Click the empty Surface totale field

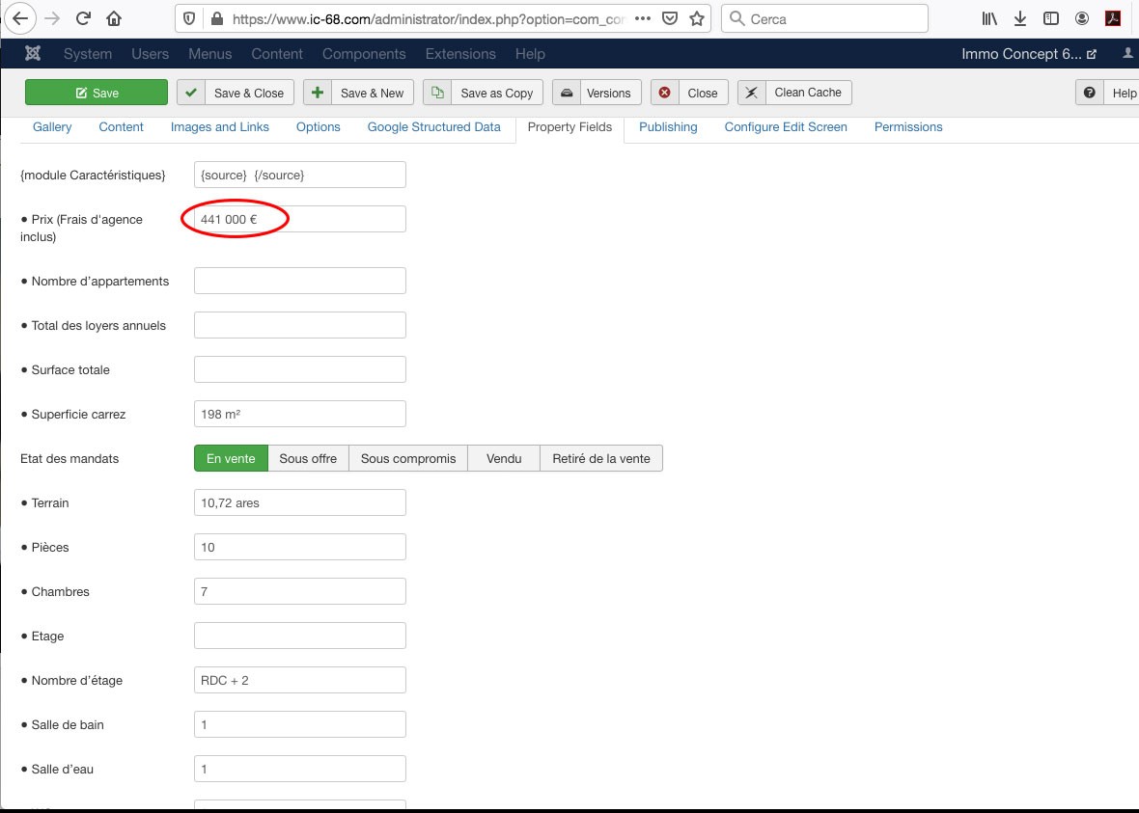click(x=300, y=369)
